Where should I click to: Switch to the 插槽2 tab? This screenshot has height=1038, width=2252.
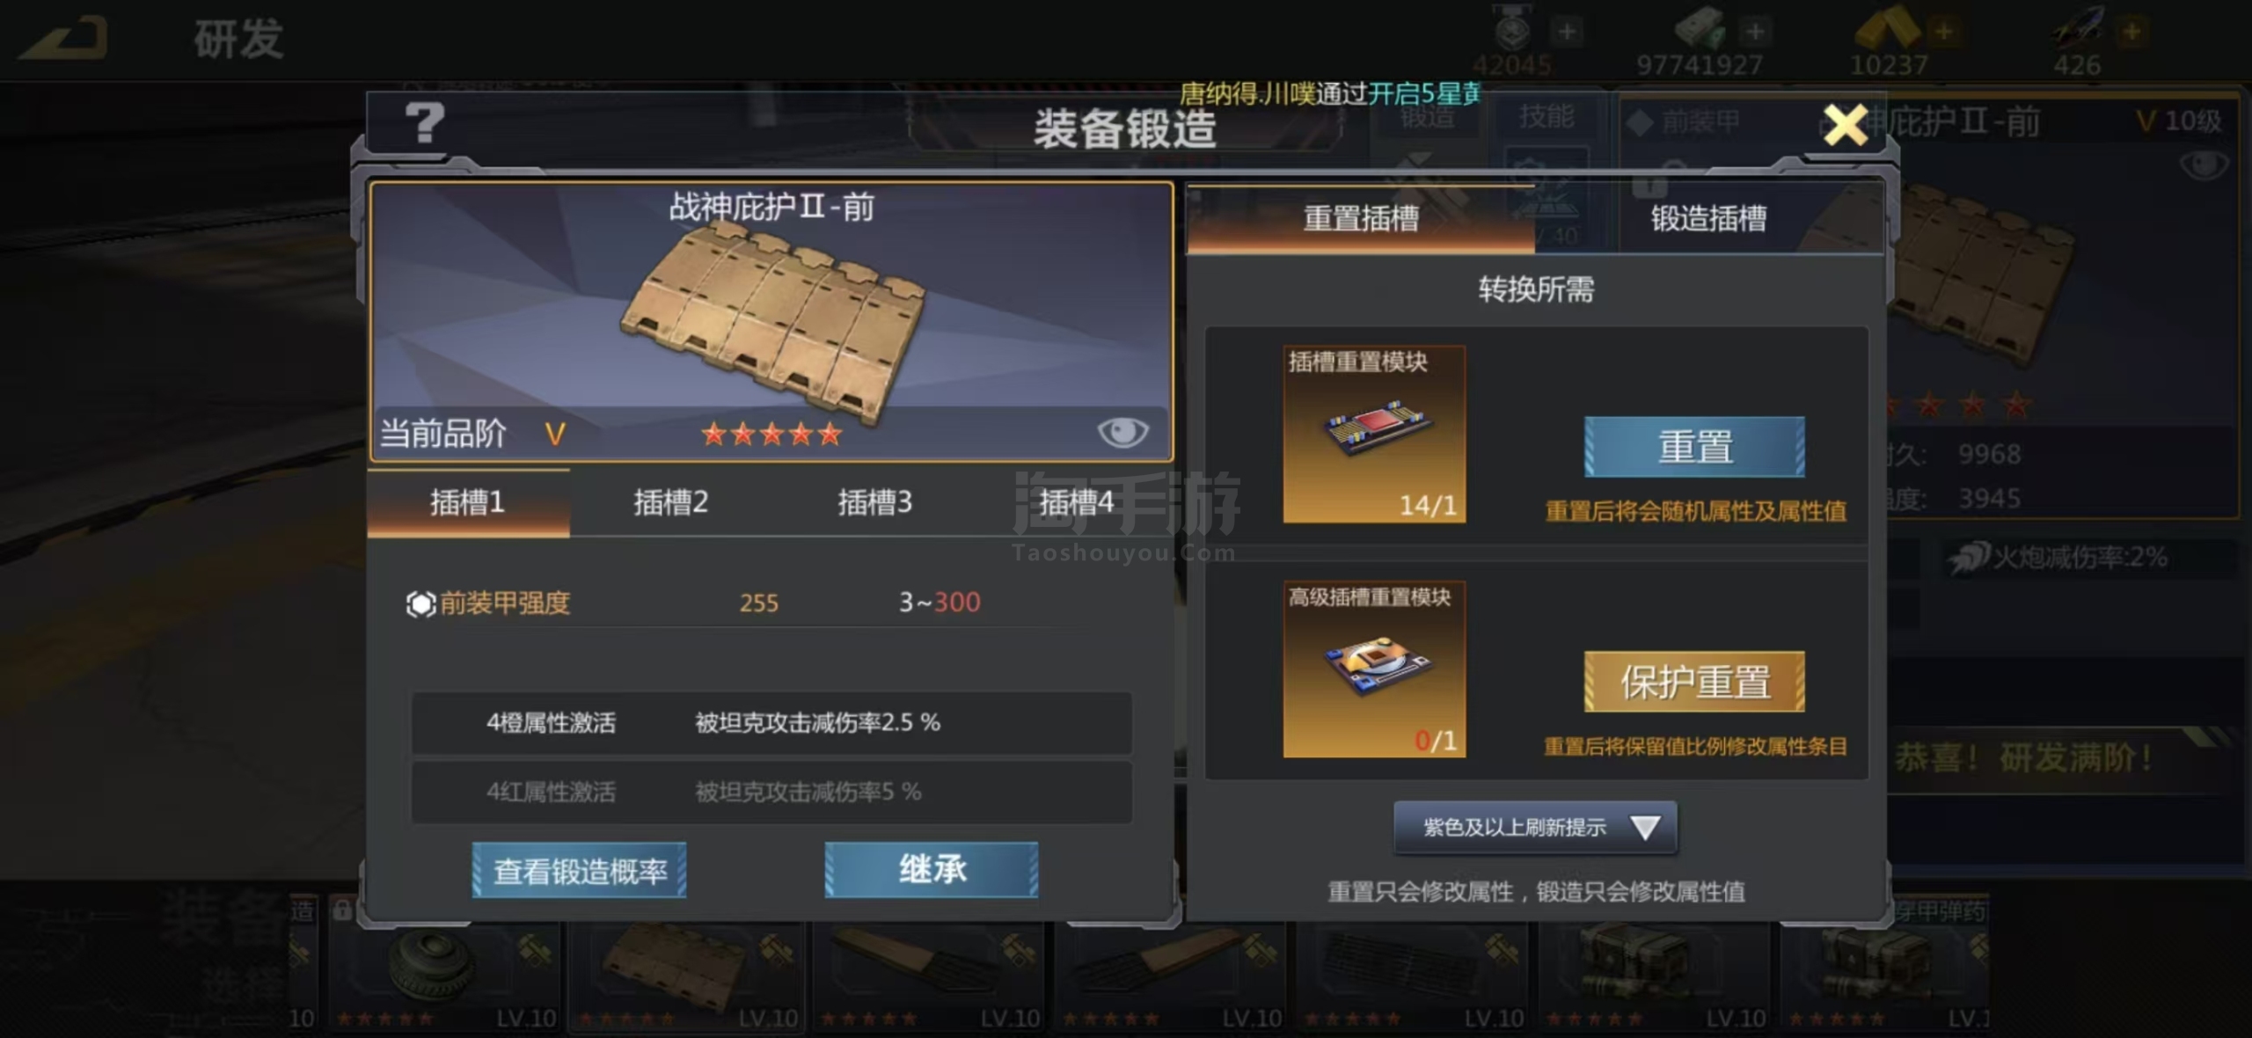(671, 502)
